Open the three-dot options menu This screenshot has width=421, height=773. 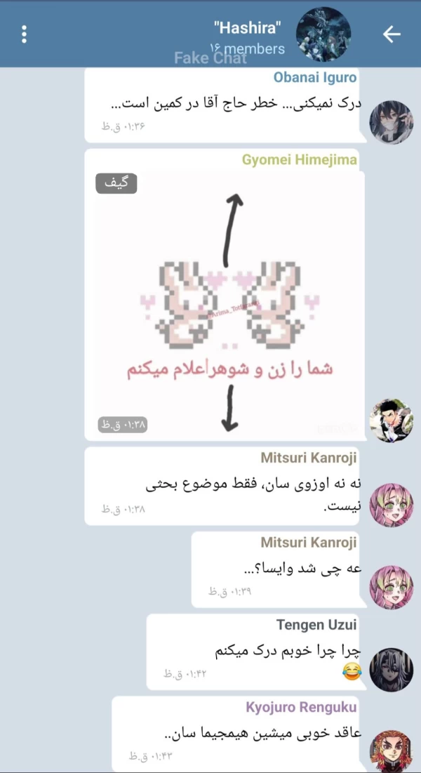(24, 34)
